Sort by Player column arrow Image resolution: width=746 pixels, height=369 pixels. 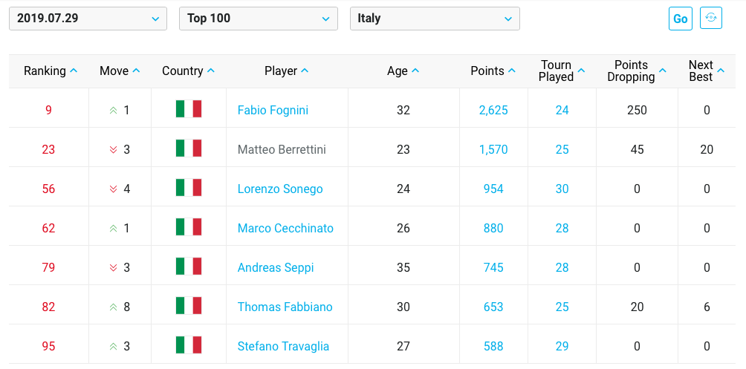[305, 71]
